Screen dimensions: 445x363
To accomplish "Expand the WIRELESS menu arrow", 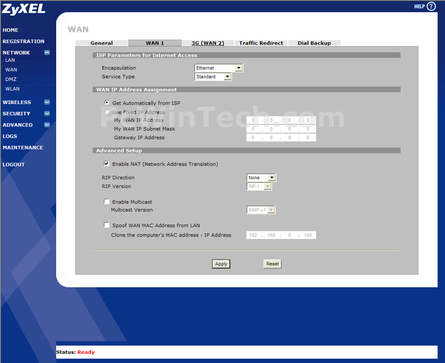I will (47, 102).
